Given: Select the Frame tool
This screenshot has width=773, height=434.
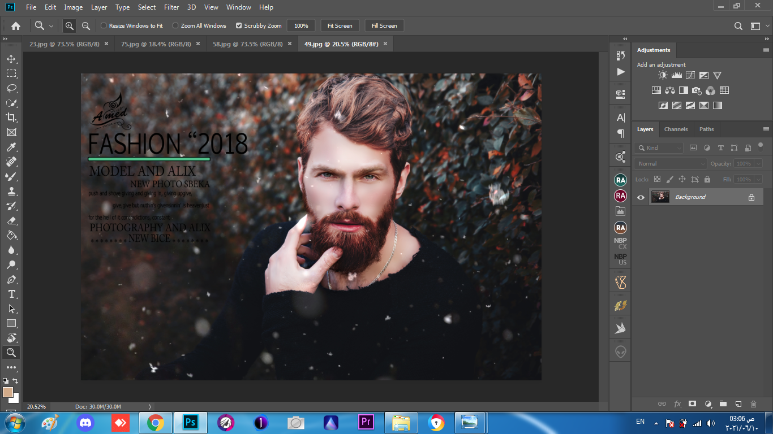Looking at the screenshot, I should [x=11, y=132].
